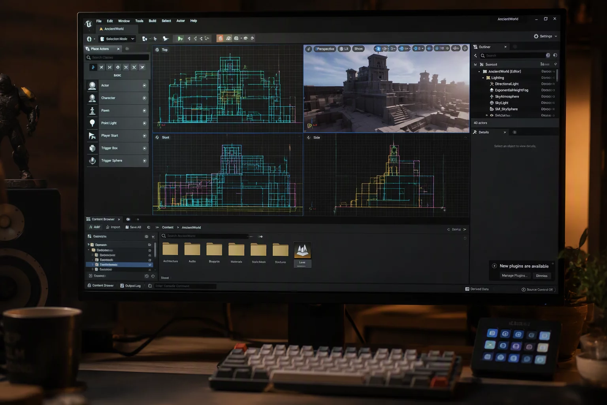Collapse the AncientWorld (Editor) tree node
Screen dimensions: 607x405
(479, 72)
